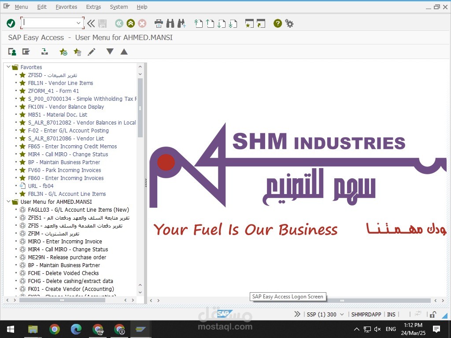Select ZFORM_41 - Form 41 favorite
Viewport: 451px width, 338px height.
click(x=53, y=91)
